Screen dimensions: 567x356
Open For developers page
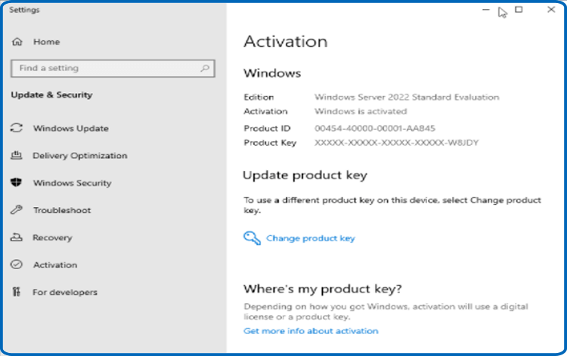pos(65,292)
